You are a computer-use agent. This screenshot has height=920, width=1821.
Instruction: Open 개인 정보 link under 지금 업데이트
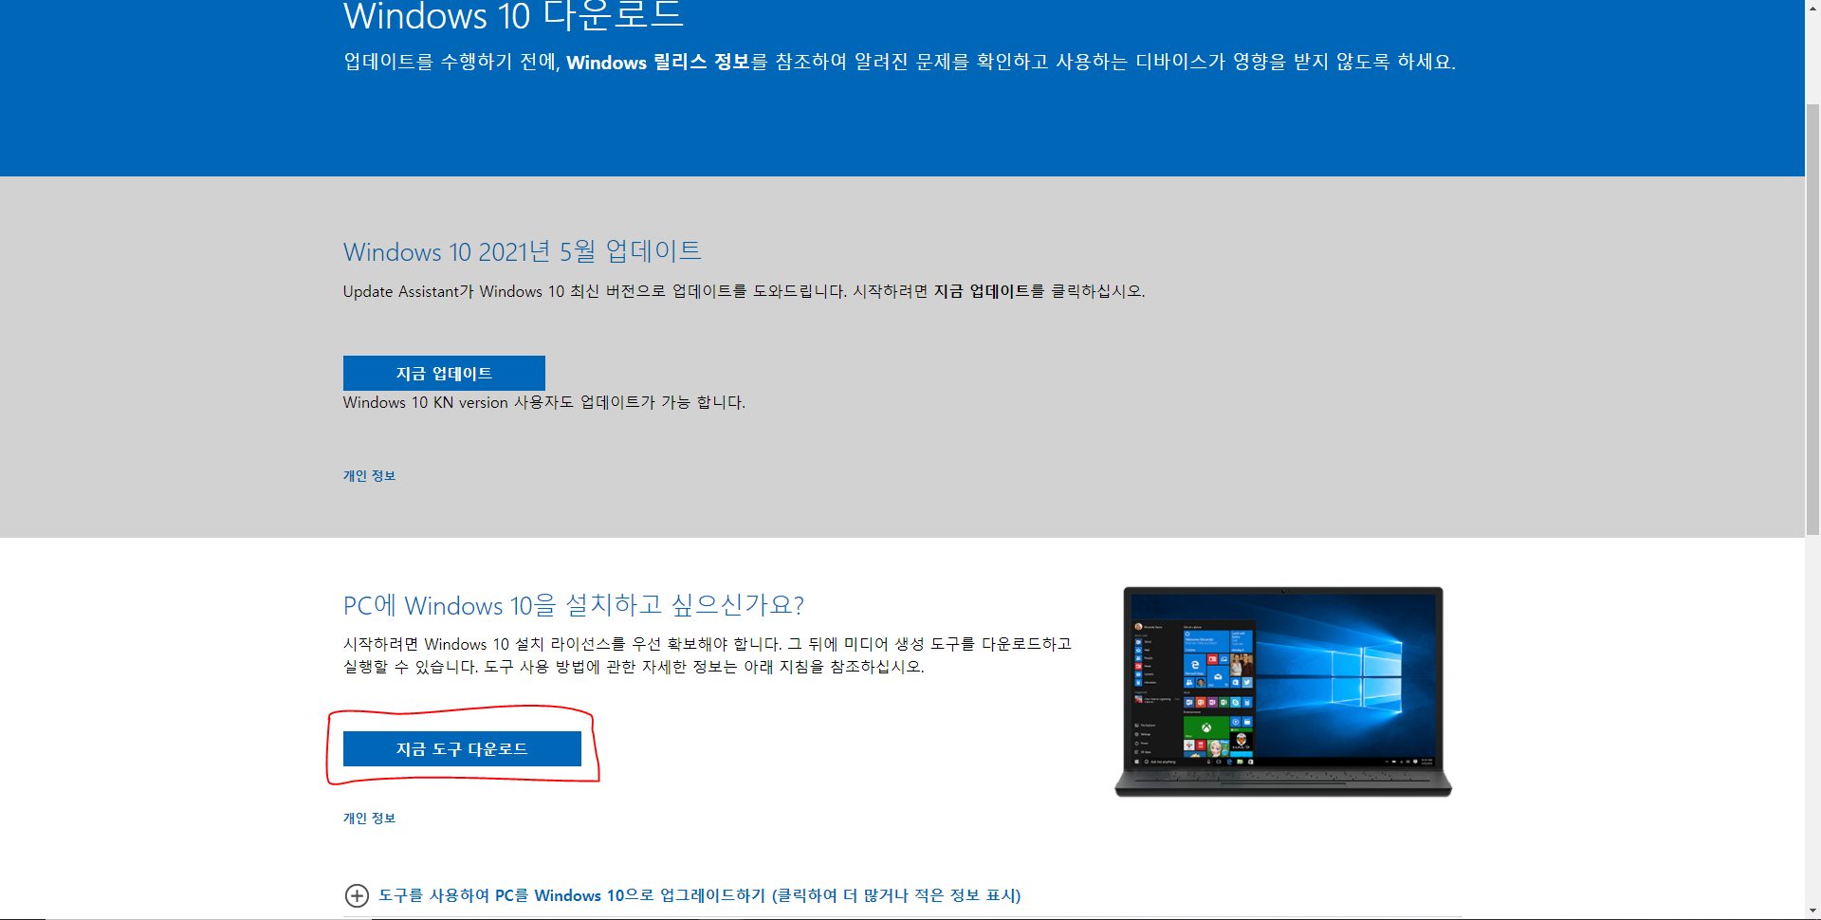tap(369, 476)
